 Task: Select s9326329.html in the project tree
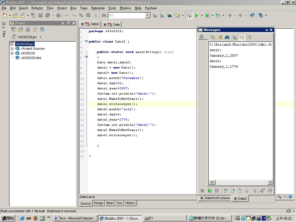click(31, 58)
